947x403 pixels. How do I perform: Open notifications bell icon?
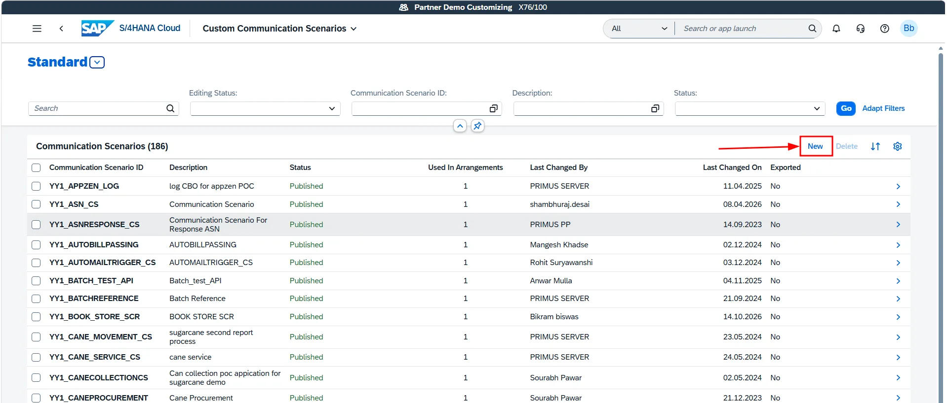[x=836, y=29]
